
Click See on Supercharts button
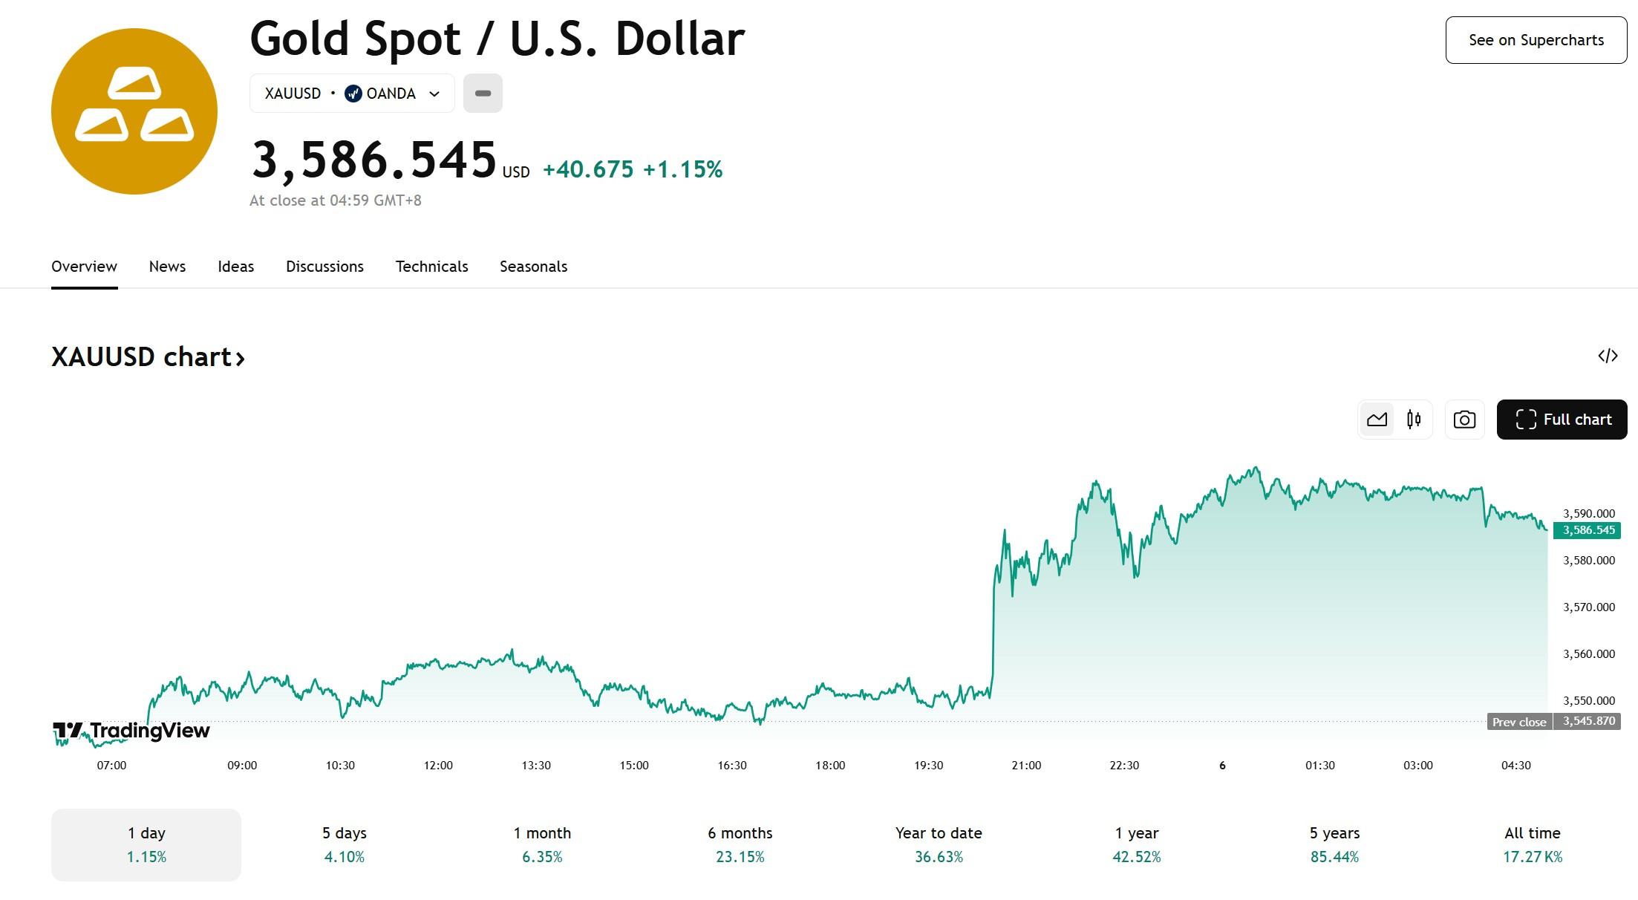click(x=1536, y=40)
